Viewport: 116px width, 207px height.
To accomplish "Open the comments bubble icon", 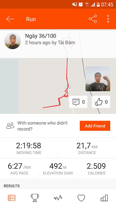I will (x=76, y=102).
